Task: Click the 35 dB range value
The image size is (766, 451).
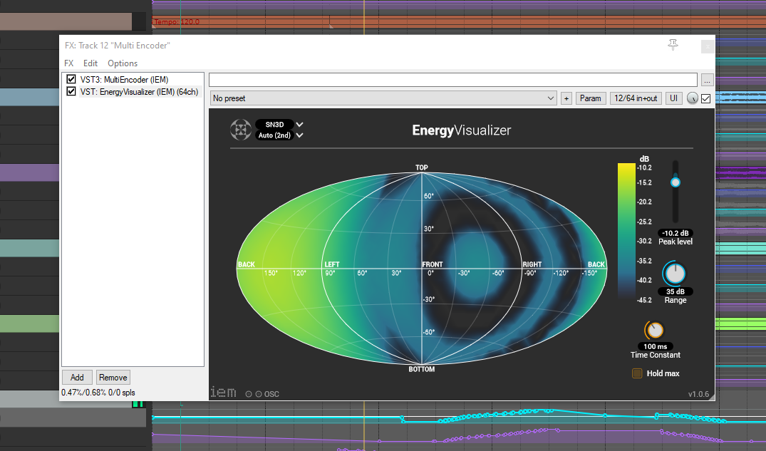Action: [675, 291]
